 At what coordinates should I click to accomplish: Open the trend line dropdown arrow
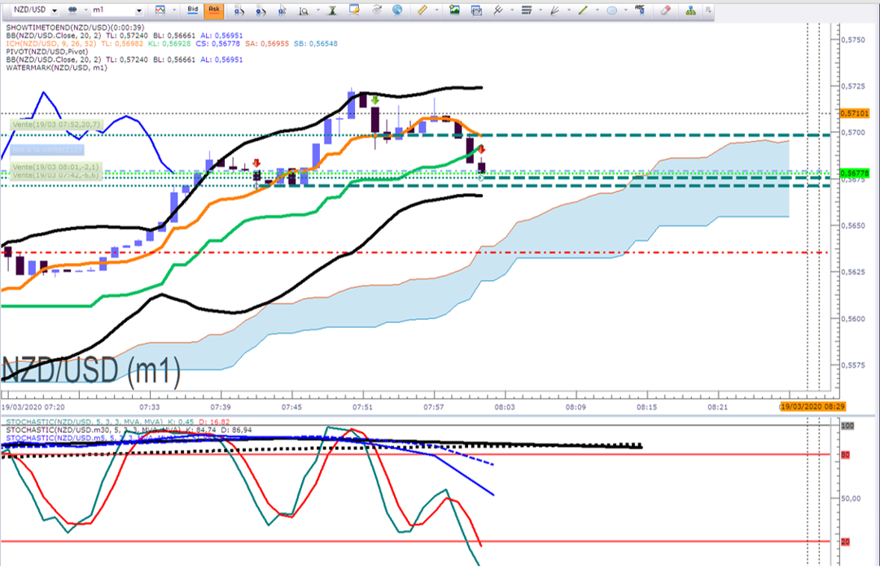pyautogui.click(x=598, y=10)
